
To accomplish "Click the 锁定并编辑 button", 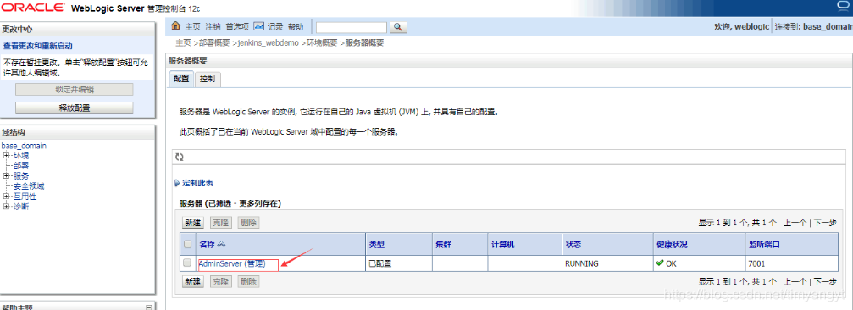I will coord(74,89).
